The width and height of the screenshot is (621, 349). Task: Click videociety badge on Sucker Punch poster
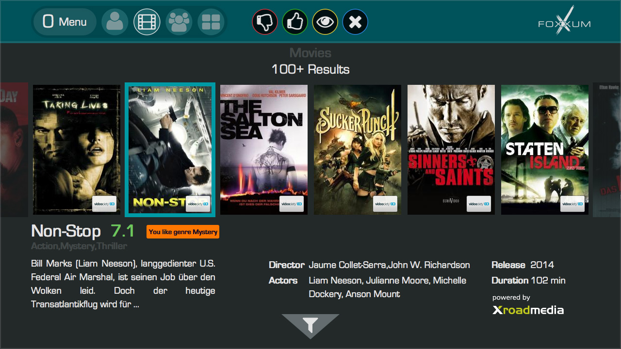(x=385, y=204)
